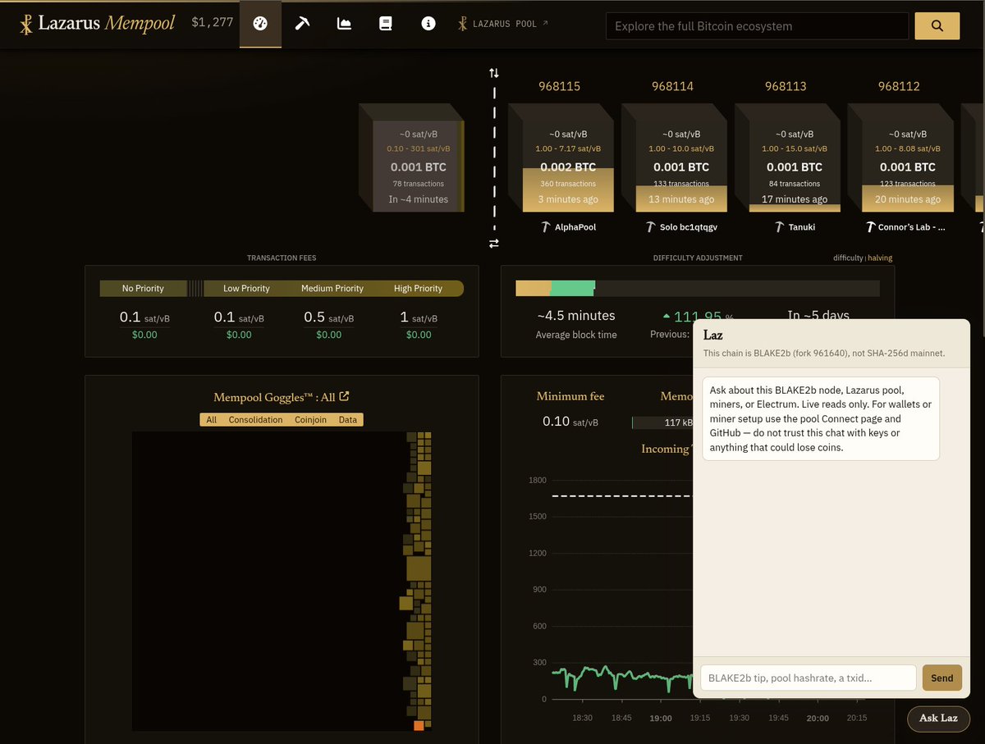Image resolution: width=985 pixels, height=744 pixels.
Task: Click the TRANSACTION FEES heading
Action: pos(282,258)
